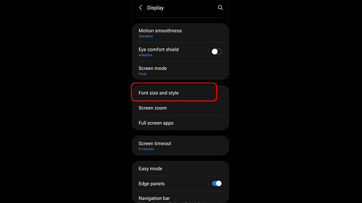Turn off the Edge panels switch
Viewport: 362px width, 203px height.
click(x=217, y=184)
